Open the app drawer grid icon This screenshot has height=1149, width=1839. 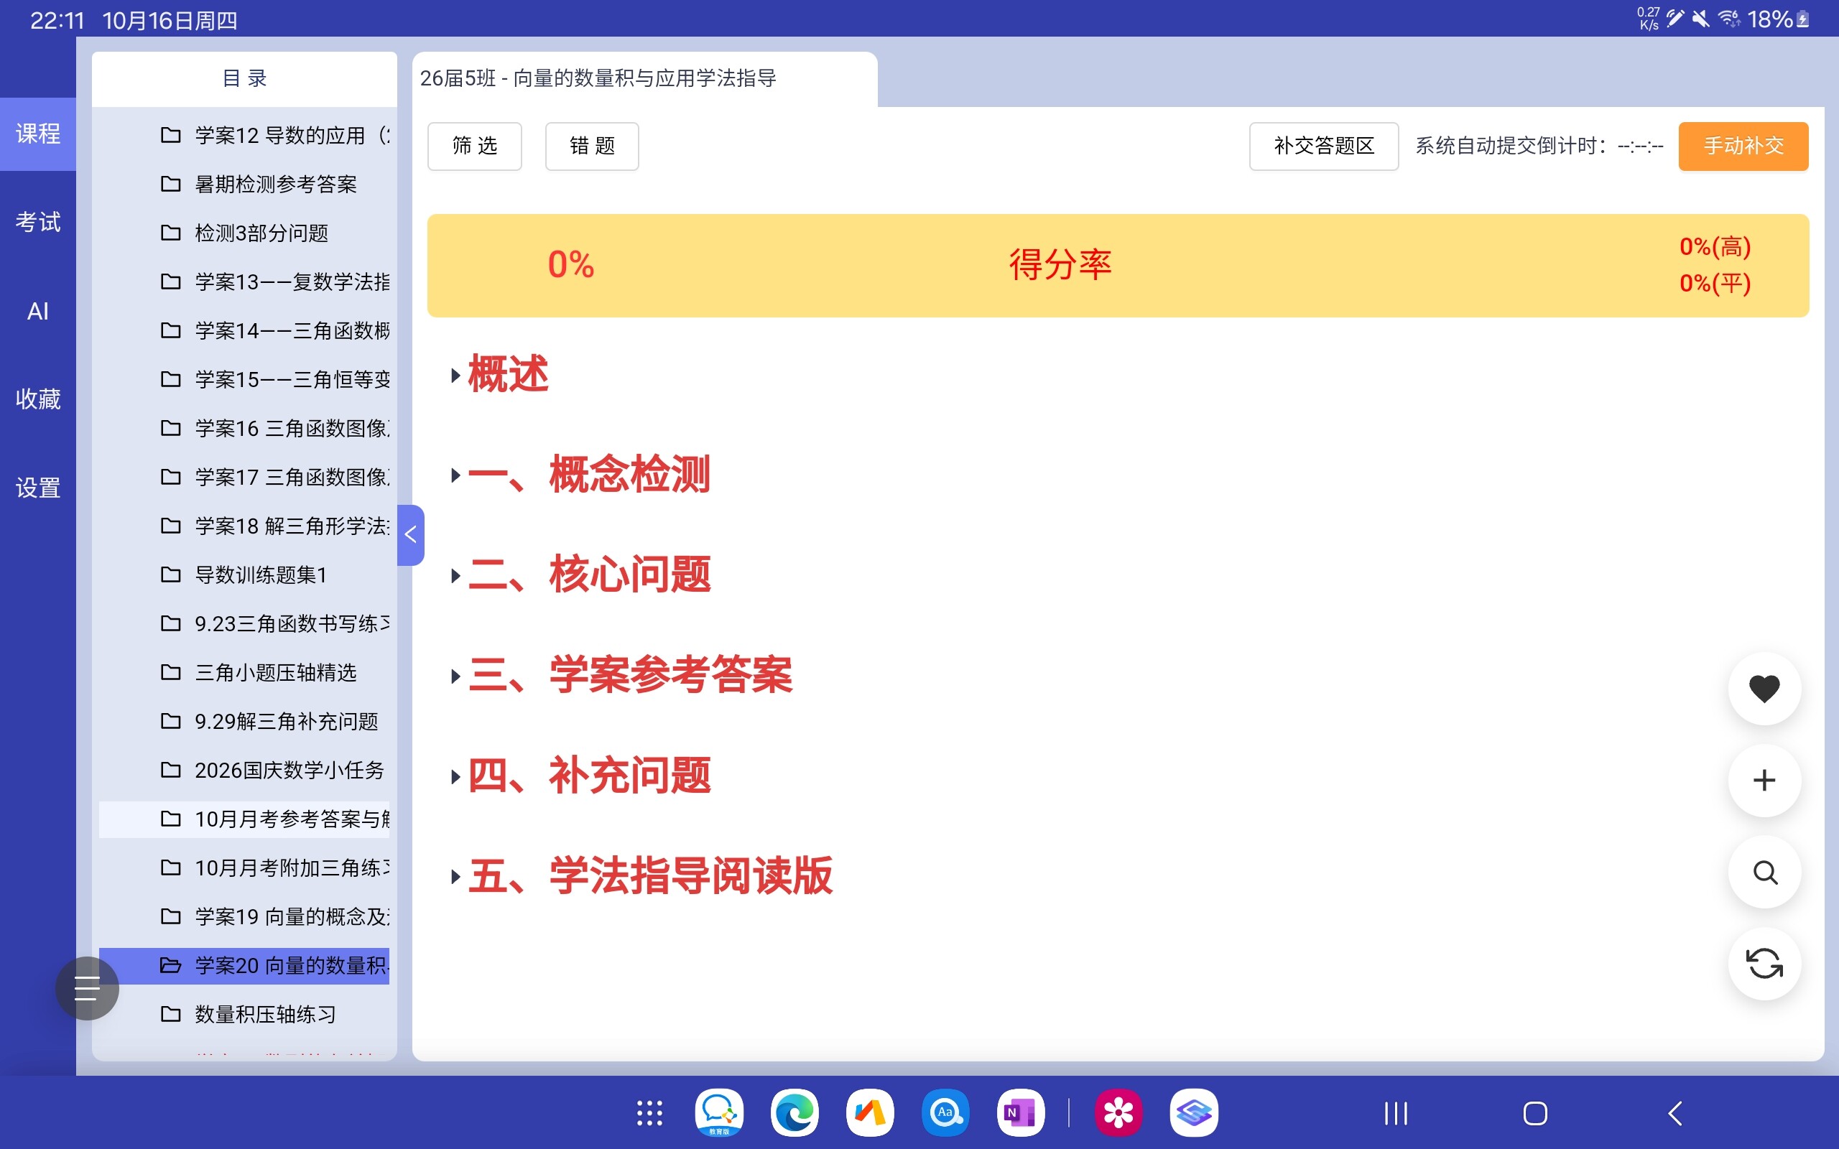point(649,1113)
